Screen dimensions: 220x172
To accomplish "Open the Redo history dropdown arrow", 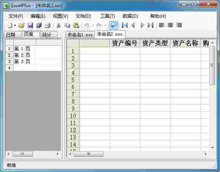I will point(105,26).
